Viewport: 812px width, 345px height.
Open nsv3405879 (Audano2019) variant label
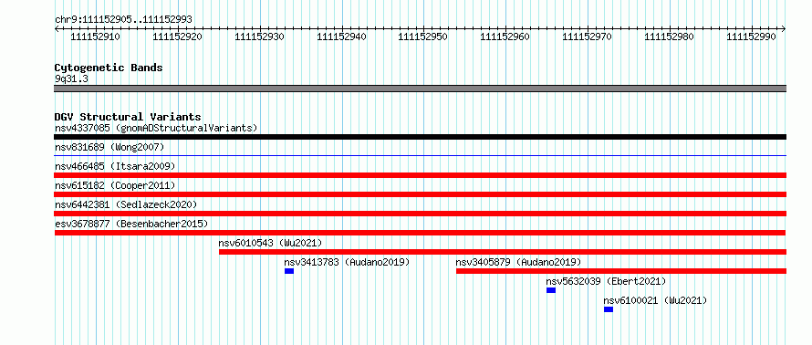(519, 262)
